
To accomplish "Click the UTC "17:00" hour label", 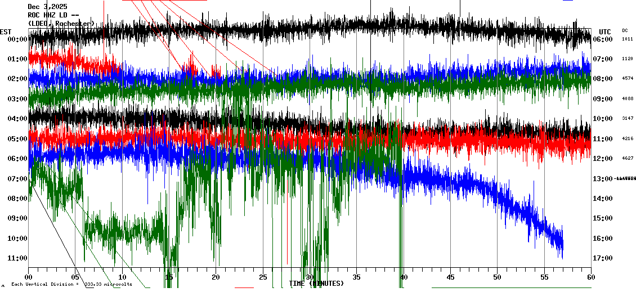I will 602,258.
